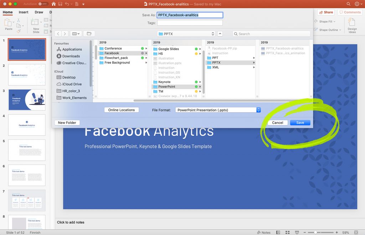Click the notes area placeholder
This screenshot has height=235, width=365.
click(71, 222)
